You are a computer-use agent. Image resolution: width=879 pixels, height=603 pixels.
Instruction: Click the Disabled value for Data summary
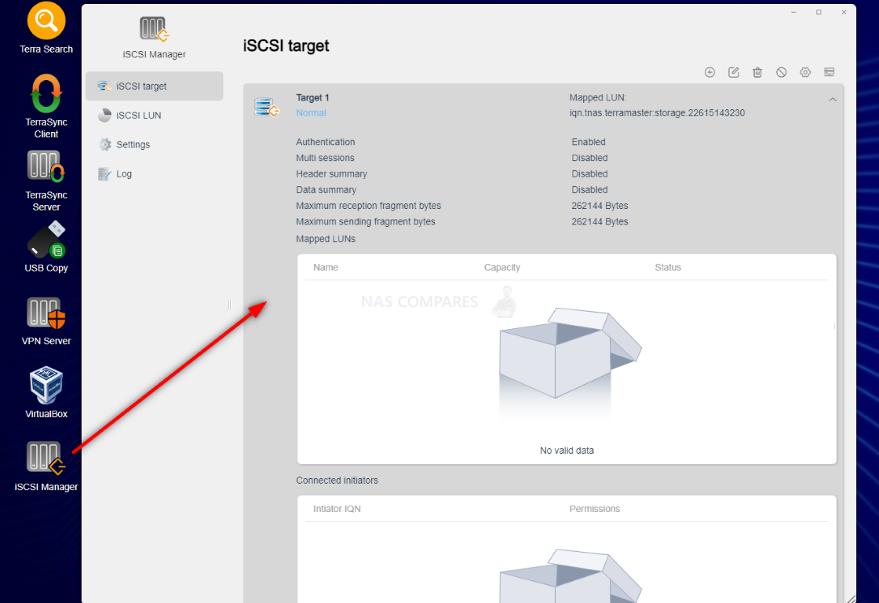point(589,189)
